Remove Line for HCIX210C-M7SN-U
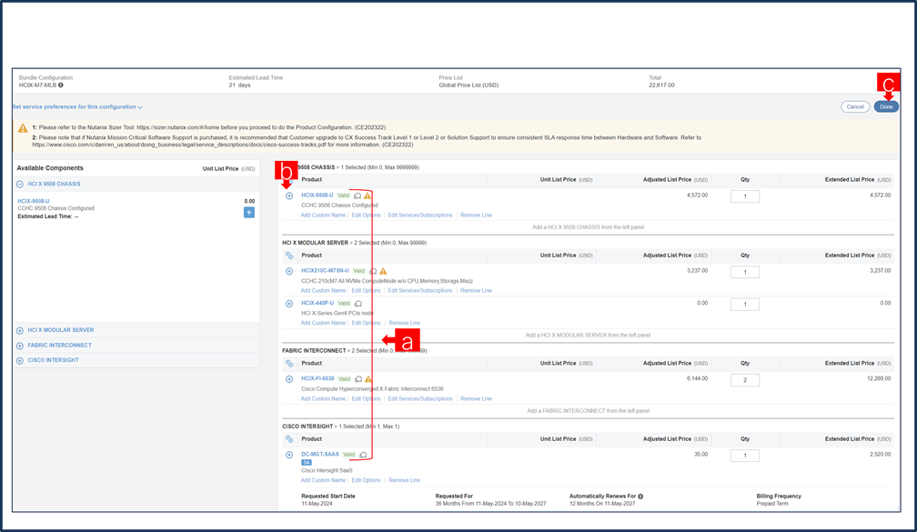This screenshot has height=532, width=917. click(x=476, y=291)
